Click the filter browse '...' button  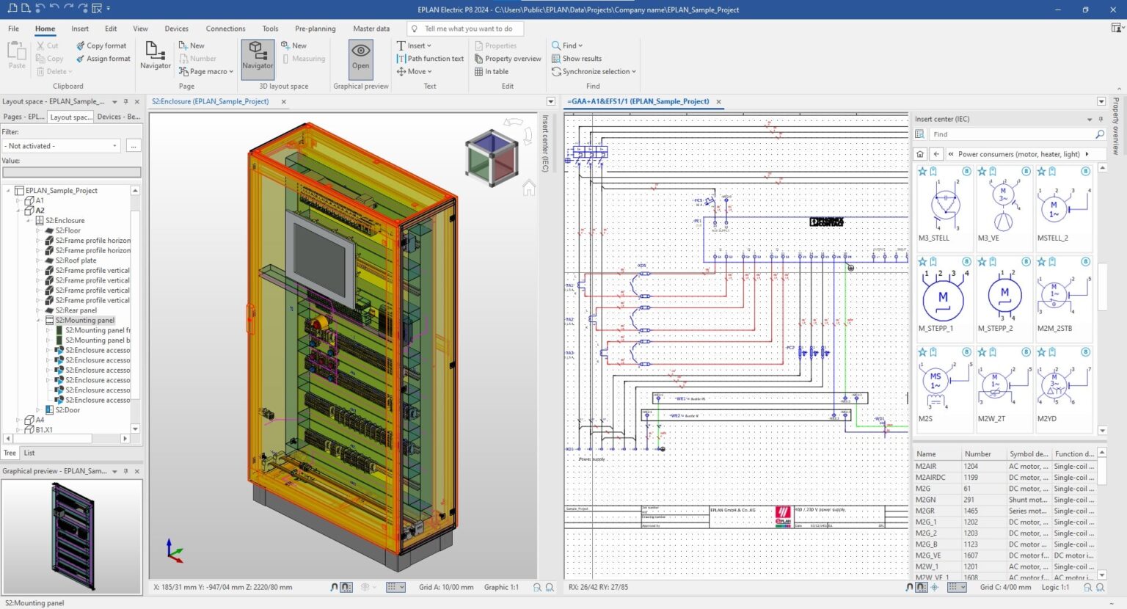point(133,146)
